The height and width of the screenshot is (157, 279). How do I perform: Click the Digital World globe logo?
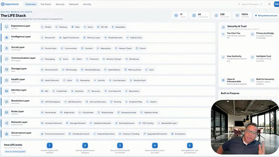[x=3, y=4]
